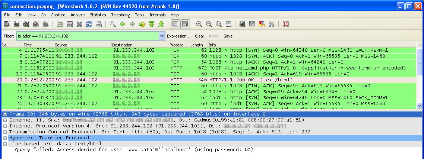Image resolution: width=424 pixels, height=159 pixels.
Task: Open the Analyze menu
Action: (x=77, y=15)
